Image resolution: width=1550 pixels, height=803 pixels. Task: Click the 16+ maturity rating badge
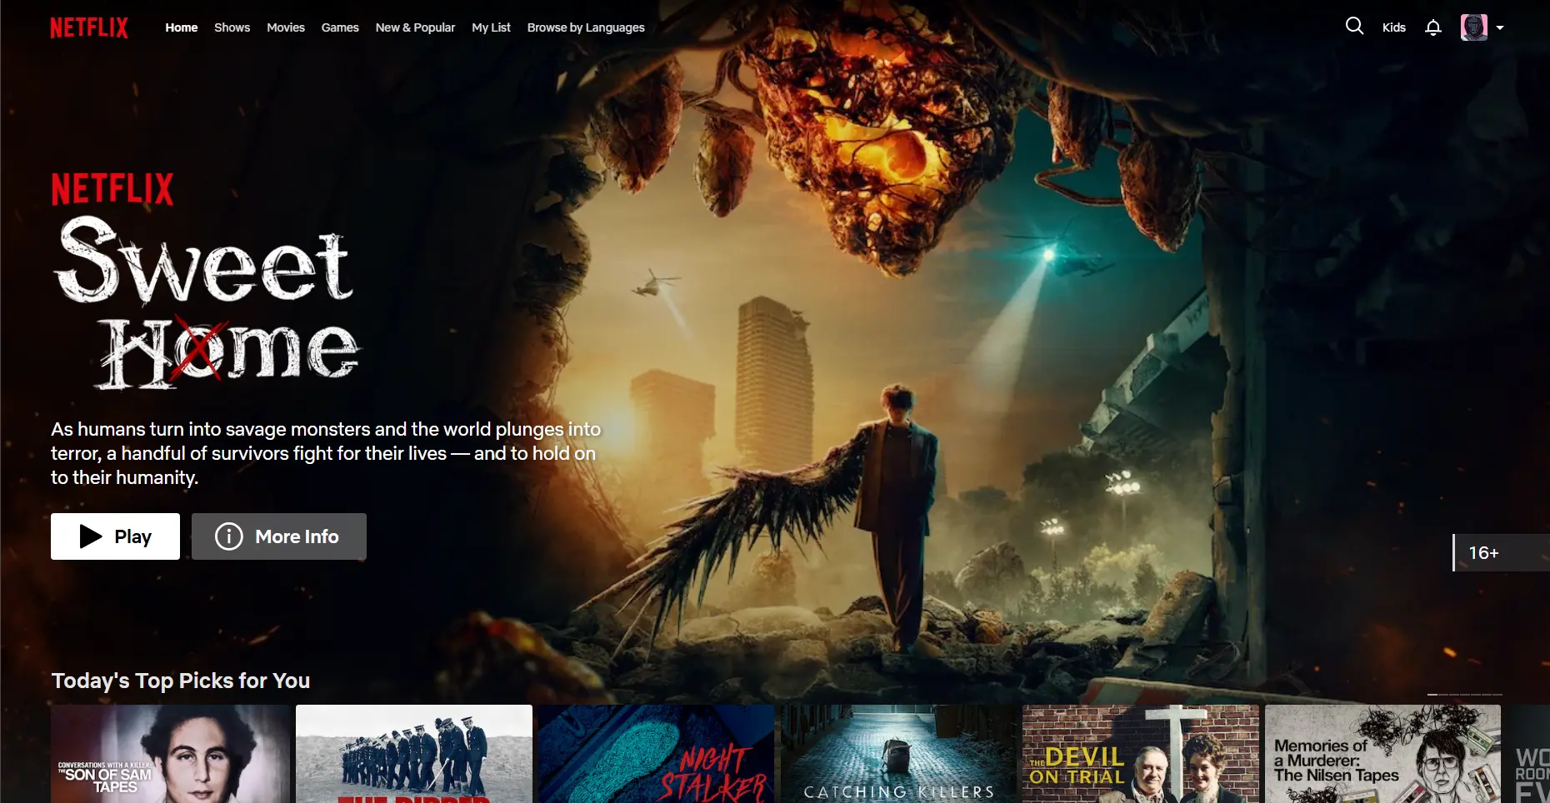tap(1501, 553)
